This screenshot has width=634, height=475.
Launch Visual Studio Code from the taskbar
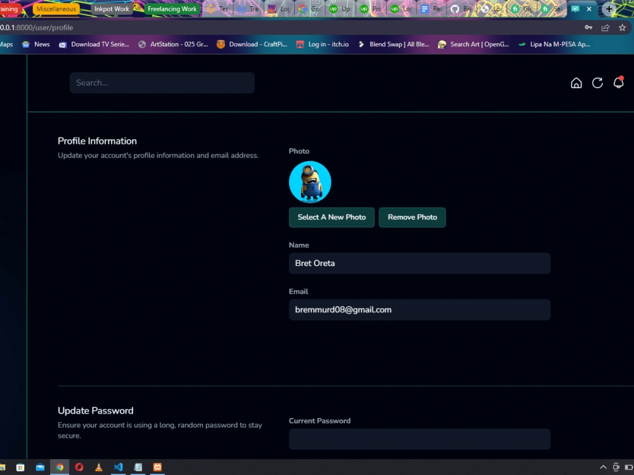(118, 467)
